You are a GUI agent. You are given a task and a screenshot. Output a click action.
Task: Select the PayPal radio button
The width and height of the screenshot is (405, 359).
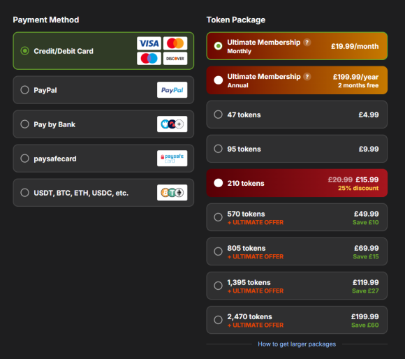25,90
